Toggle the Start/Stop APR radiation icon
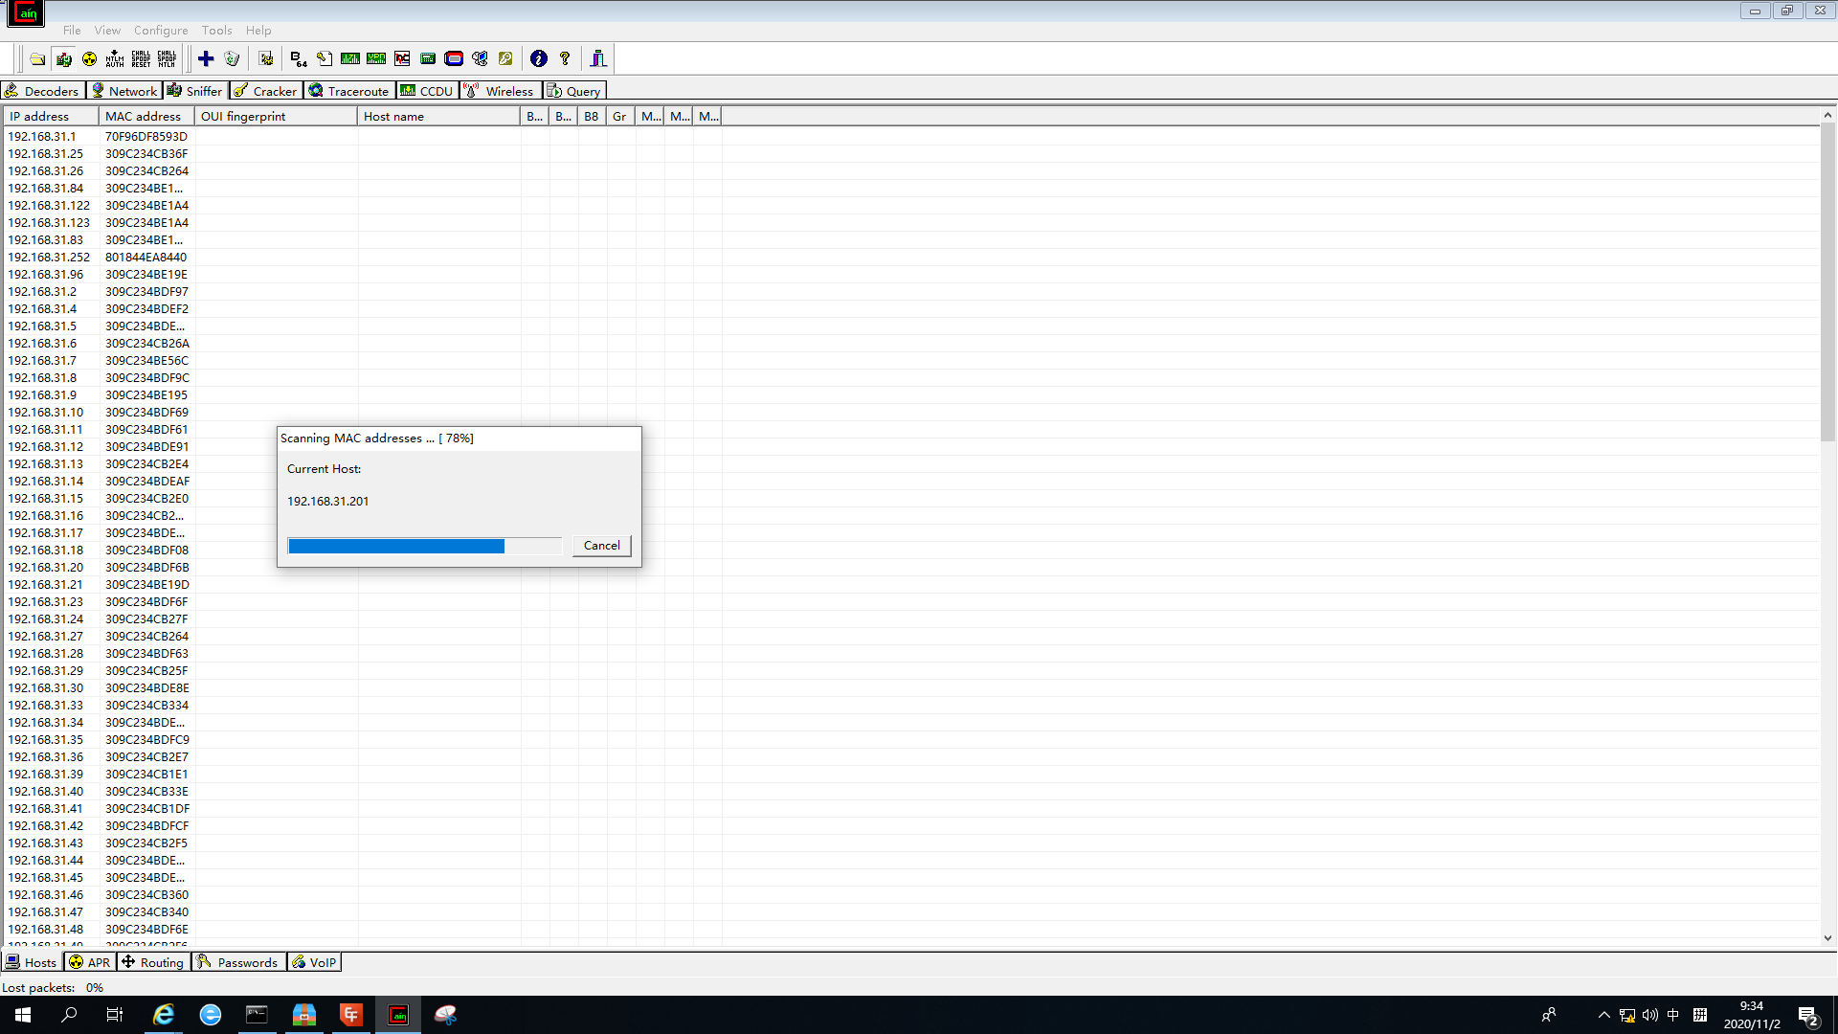Image resolution: width=1838 pixels, height=1034 pixels. click(x=89, y=59)
